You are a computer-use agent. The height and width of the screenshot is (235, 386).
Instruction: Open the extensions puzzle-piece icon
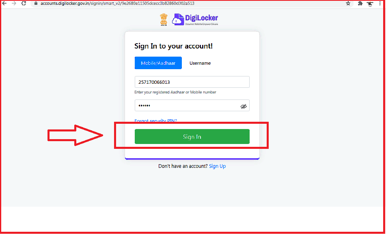click(x=360, y=3)
